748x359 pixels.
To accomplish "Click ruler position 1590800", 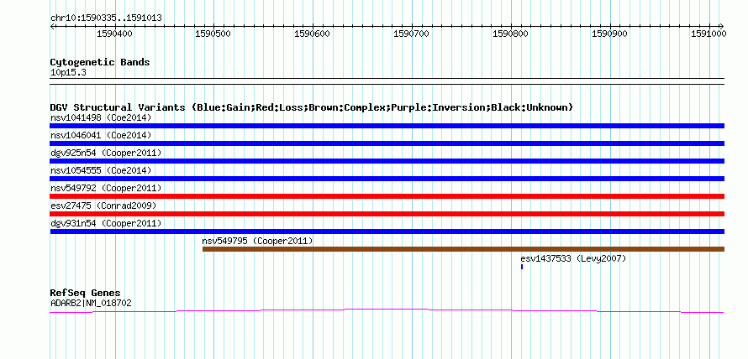I will (x=511, y=34).
